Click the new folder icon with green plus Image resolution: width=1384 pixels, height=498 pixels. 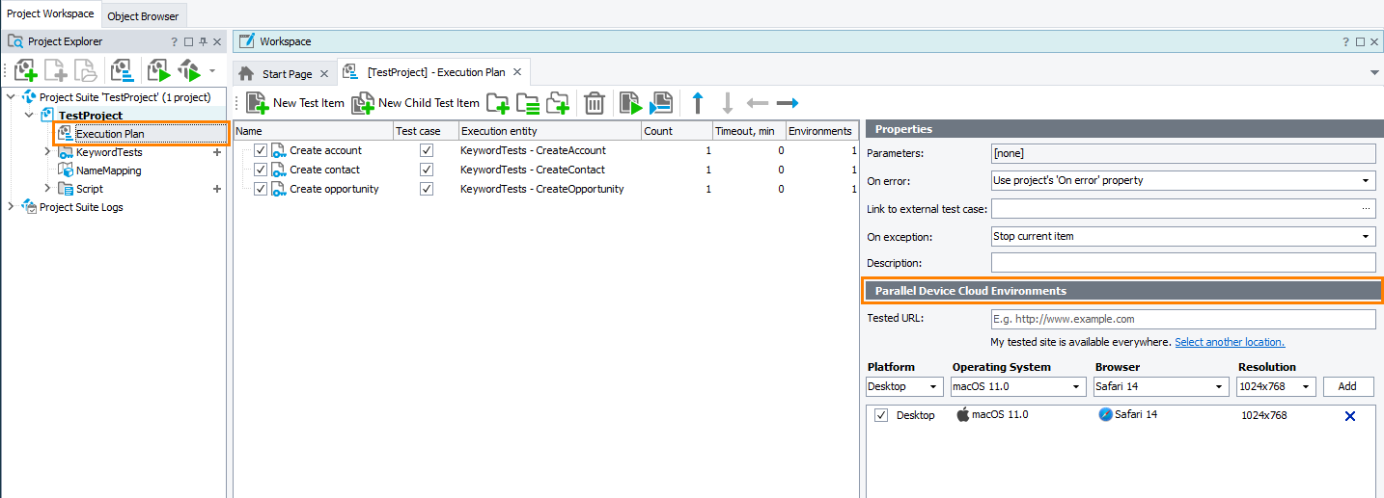coord(498,103)
